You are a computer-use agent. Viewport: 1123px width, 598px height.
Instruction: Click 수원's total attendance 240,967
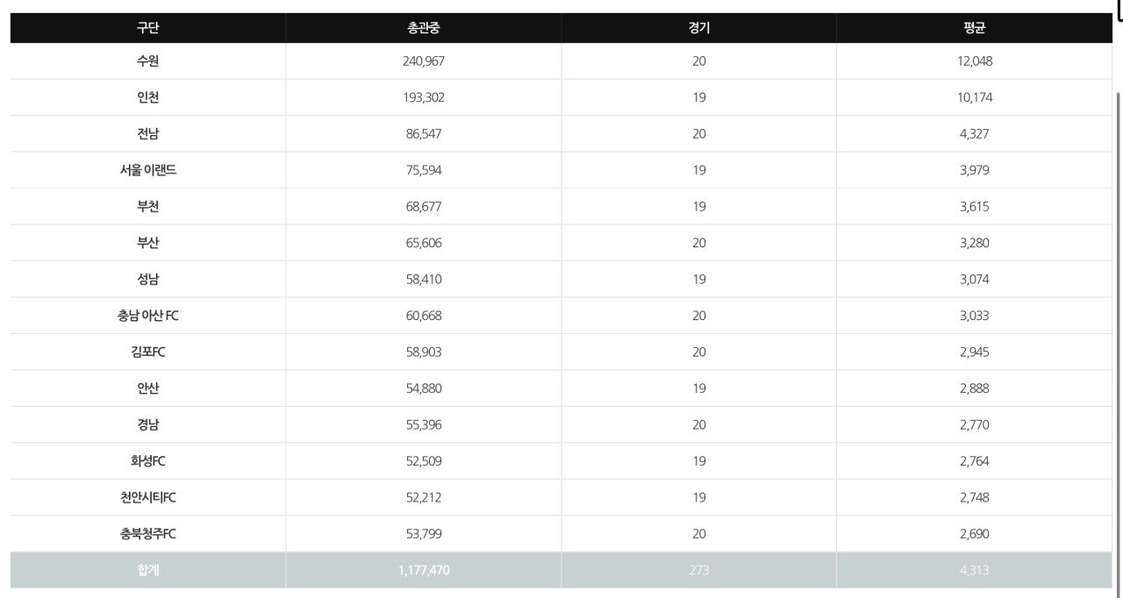tap(424, 61)
